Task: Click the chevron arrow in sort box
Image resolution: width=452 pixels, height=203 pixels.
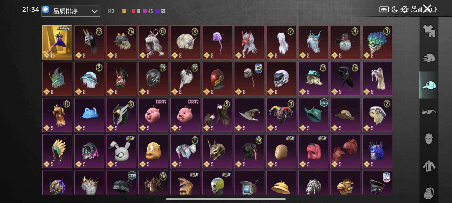Action: [94, 11]
